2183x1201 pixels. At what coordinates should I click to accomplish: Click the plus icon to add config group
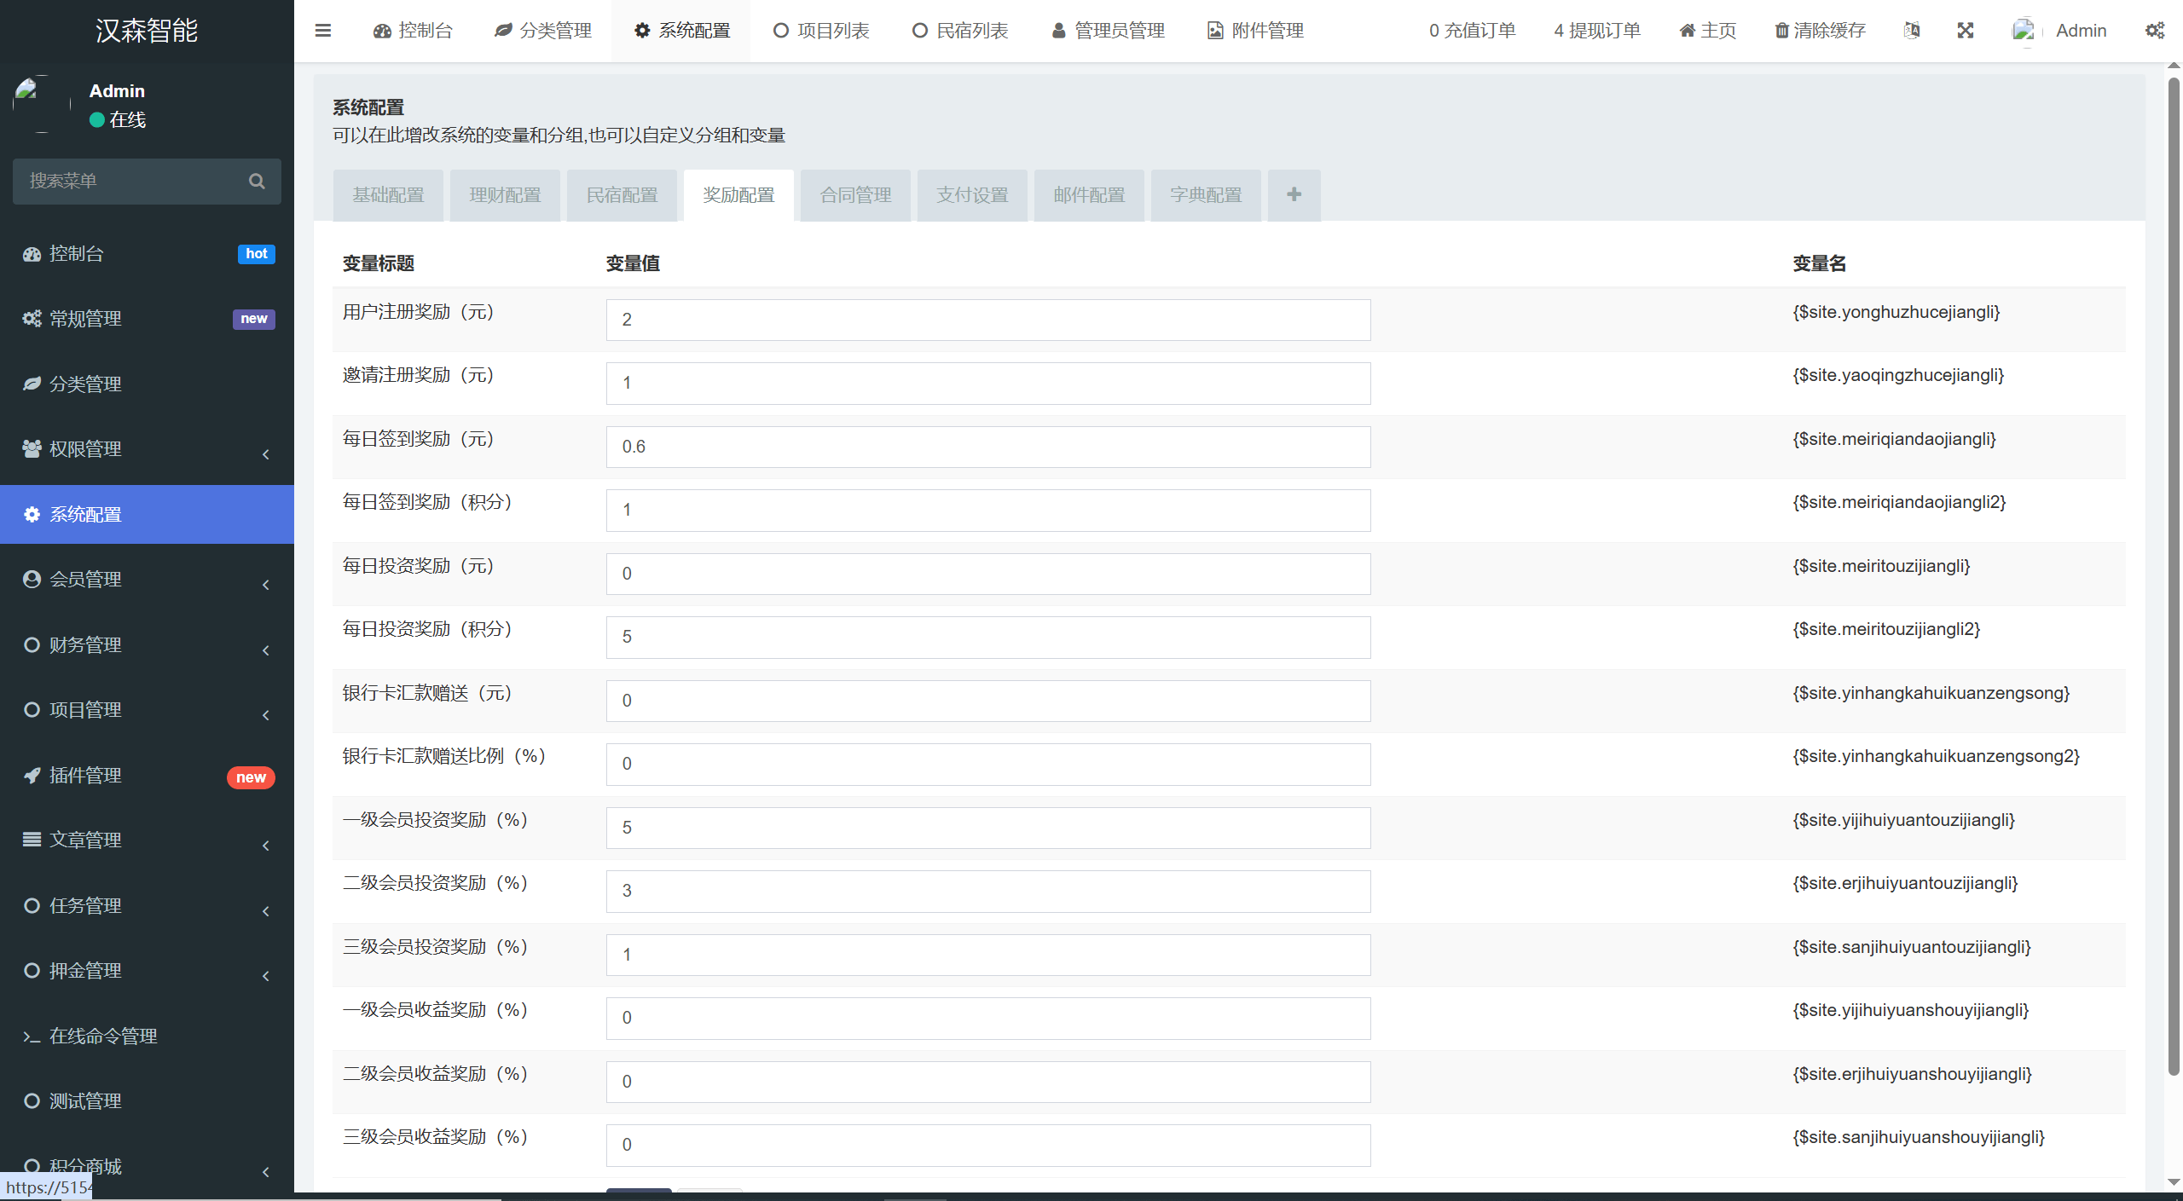[x=1294, y=195]
